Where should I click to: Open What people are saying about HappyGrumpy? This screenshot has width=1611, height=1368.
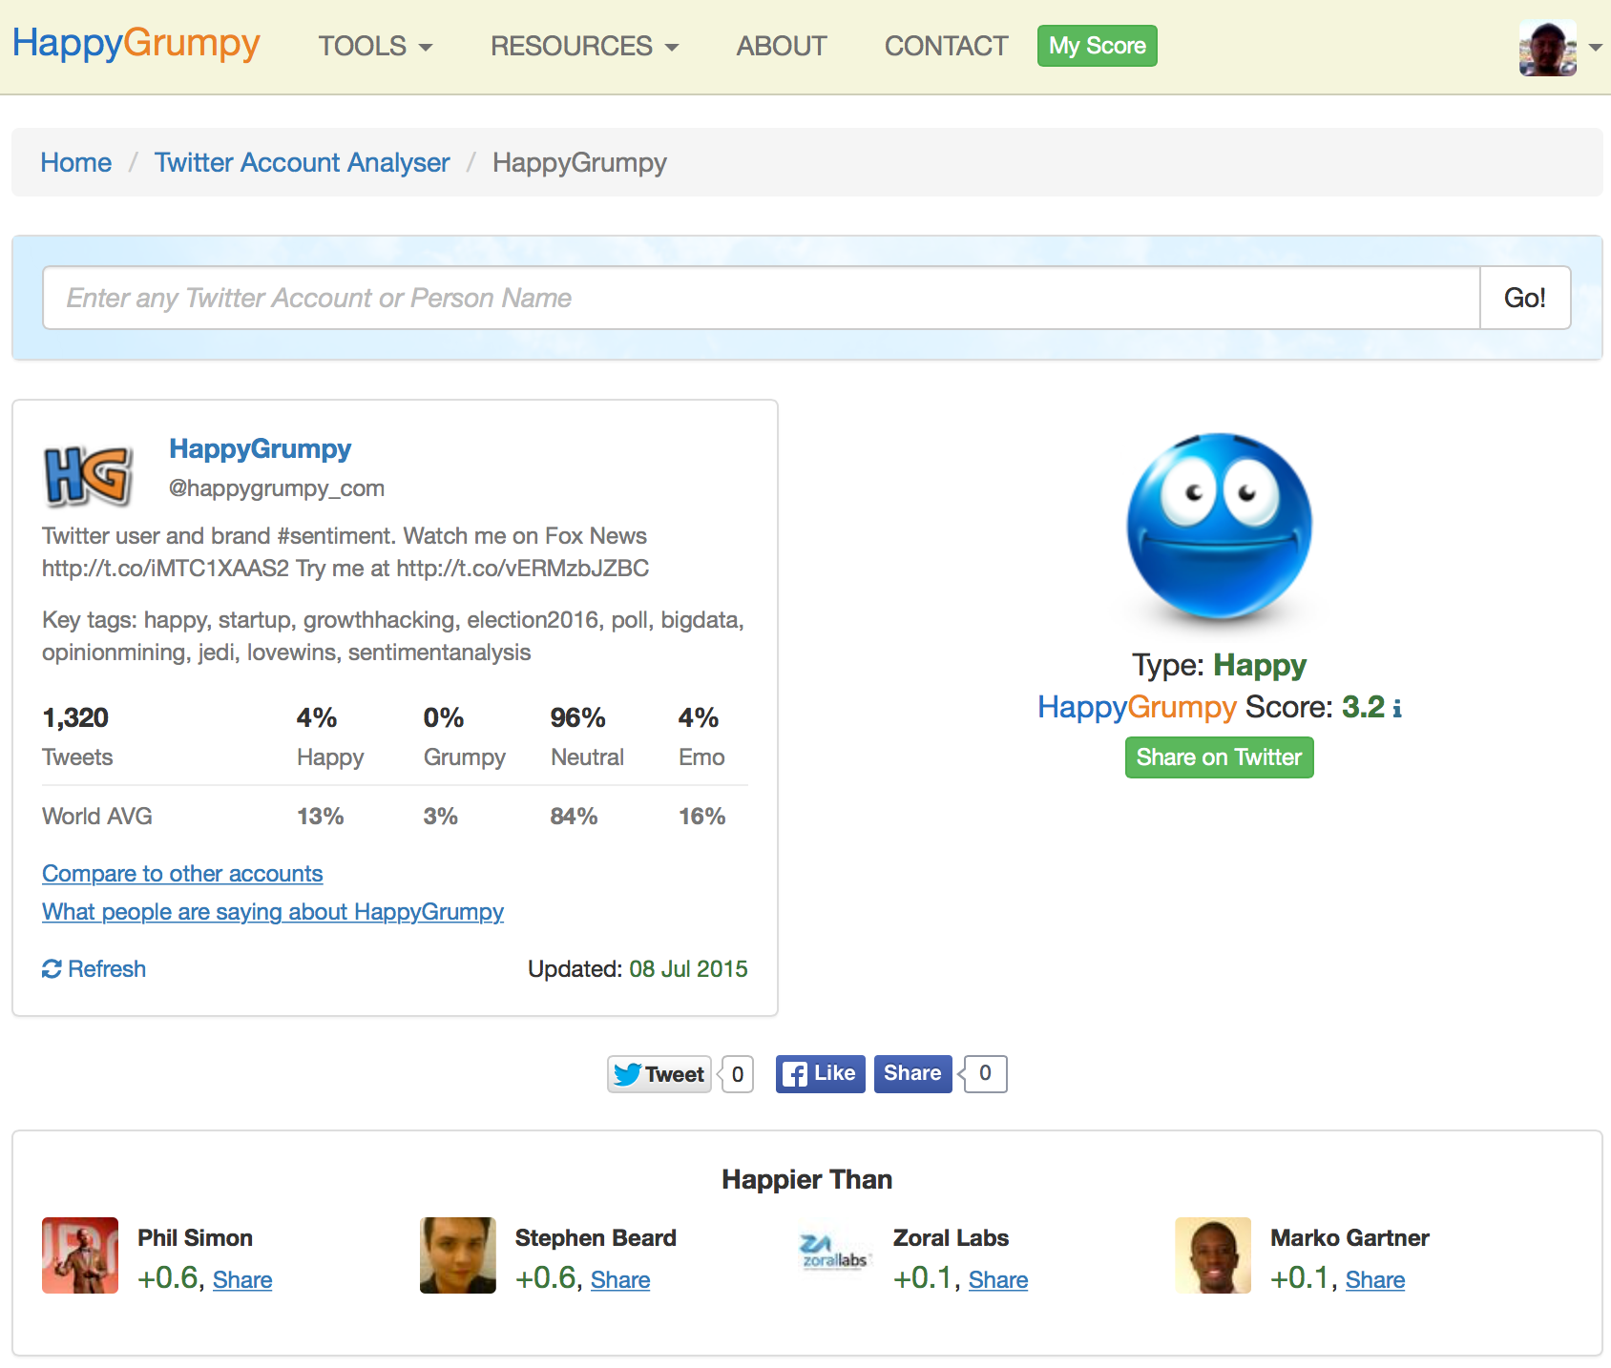pyautogui.click(x=273, y=912)
